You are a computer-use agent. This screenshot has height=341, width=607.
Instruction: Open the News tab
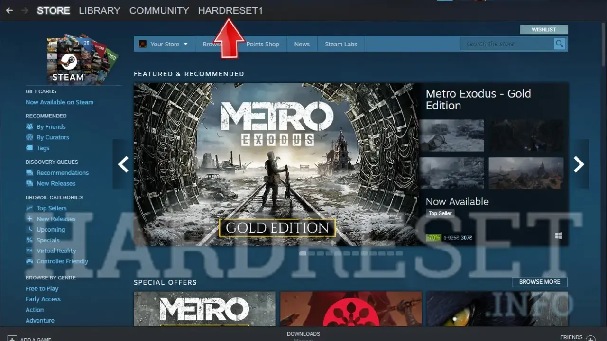tap(302, 44)
